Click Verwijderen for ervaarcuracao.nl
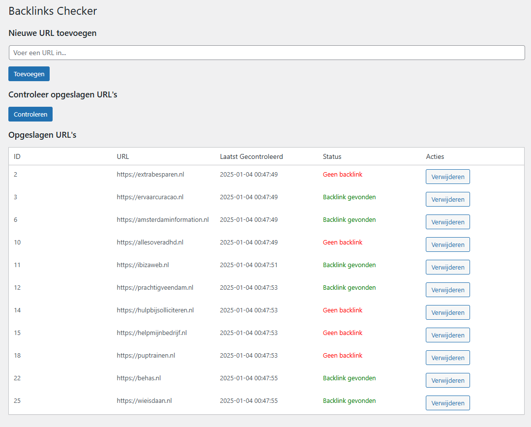The height and width of the screenshot is (427, 531). (448, 199)
